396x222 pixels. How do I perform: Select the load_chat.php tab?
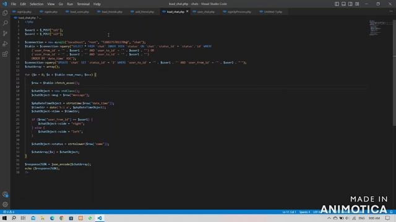coord(175,12)
